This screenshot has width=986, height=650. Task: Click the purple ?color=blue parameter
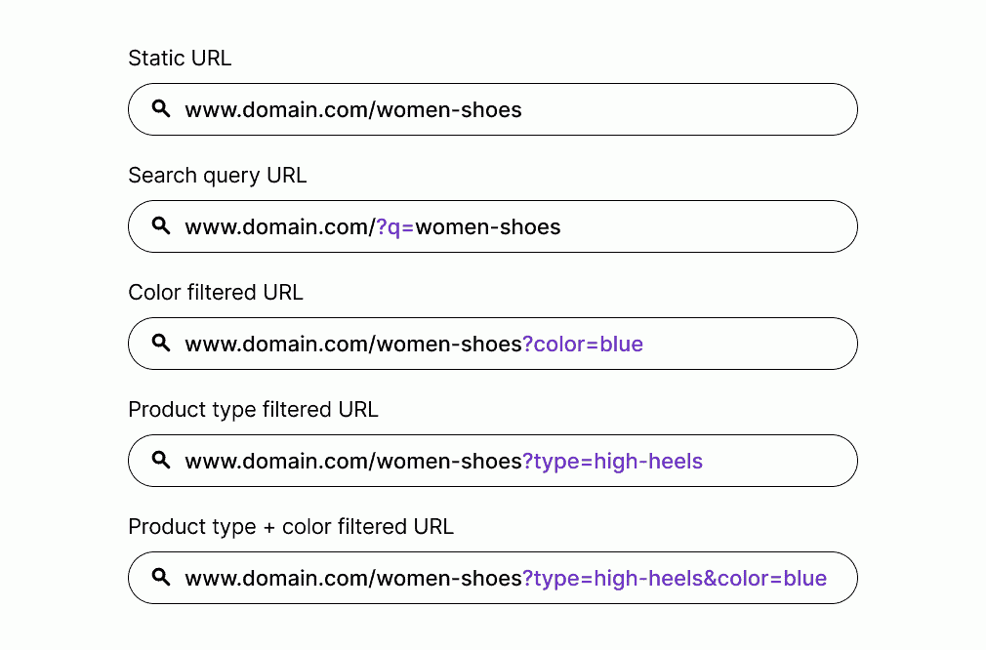583,344
